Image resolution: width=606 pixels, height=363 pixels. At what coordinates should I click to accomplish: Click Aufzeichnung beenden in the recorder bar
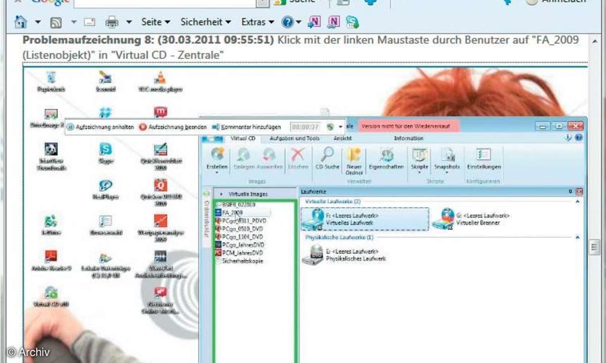point(173,127)
